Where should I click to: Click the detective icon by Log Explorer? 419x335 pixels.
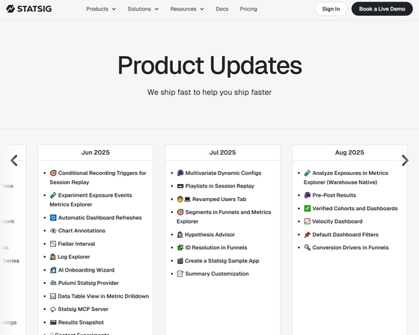53,256
